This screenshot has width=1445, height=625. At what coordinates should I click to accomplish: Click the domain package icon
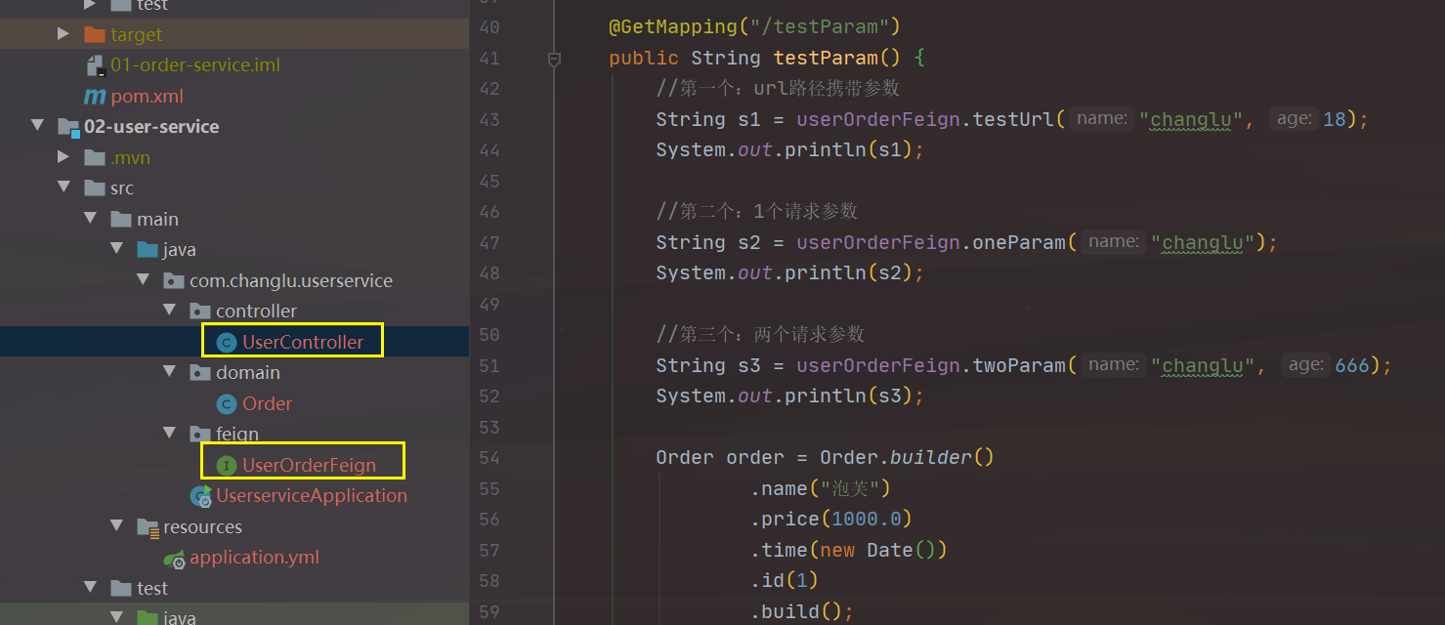coord(199,373)
